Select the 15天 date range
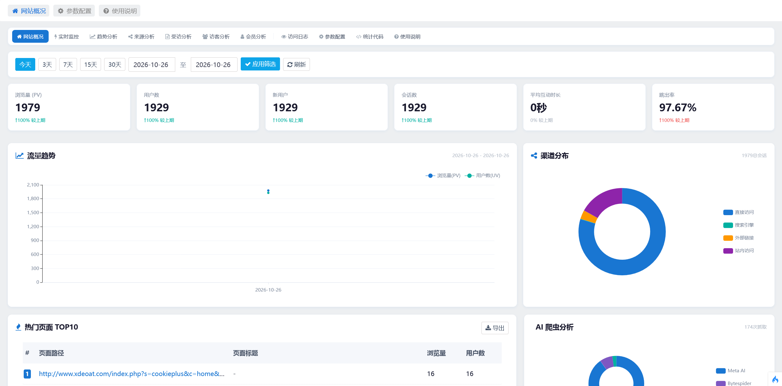 click(x=90, y=65)
